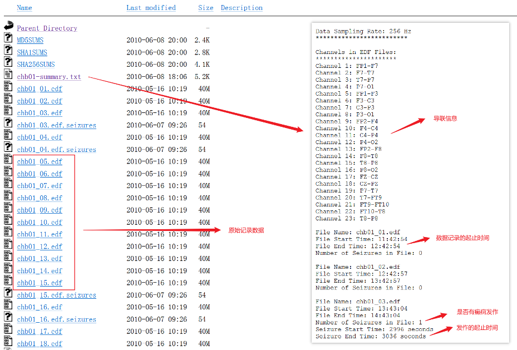517x350 pixels.
Task: Download chb01_07.edf via its link
Action: pos(40,186)
